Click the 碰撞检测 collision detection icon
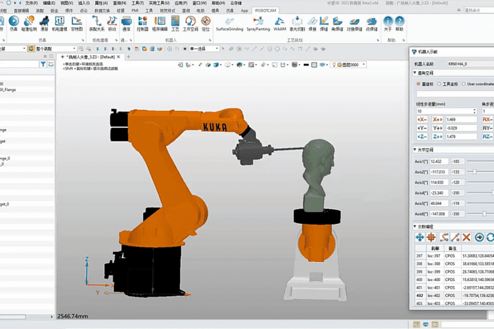The height and width of the screenshot is (329, 494). click(x=29, y=22)
